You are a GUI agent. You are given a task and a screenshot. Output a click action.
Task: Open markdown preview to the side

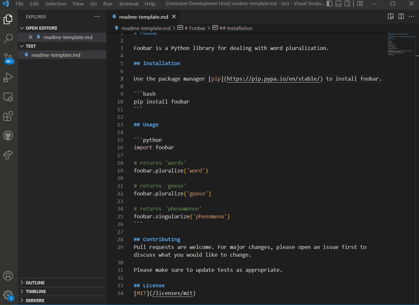coord(391,16)
